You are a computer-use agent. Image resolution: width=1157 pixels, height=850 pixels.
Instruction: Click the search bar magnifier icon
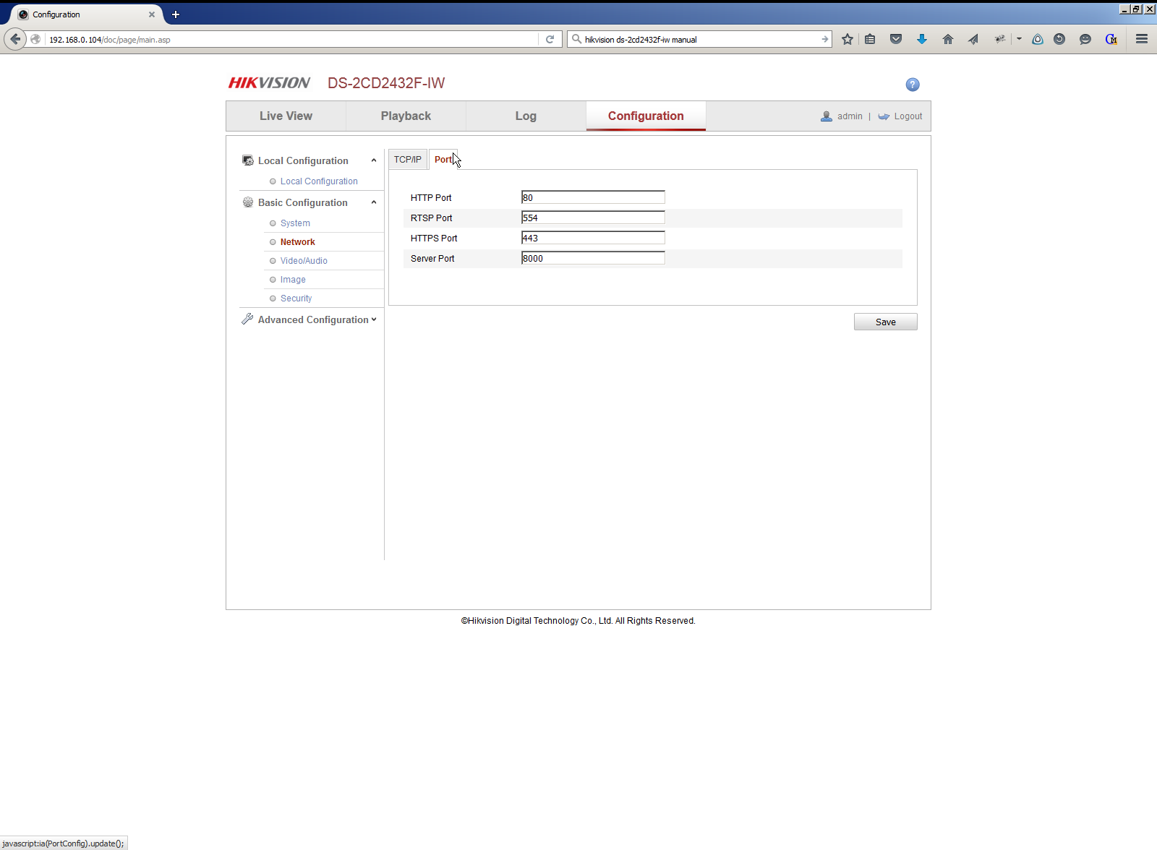576,39
